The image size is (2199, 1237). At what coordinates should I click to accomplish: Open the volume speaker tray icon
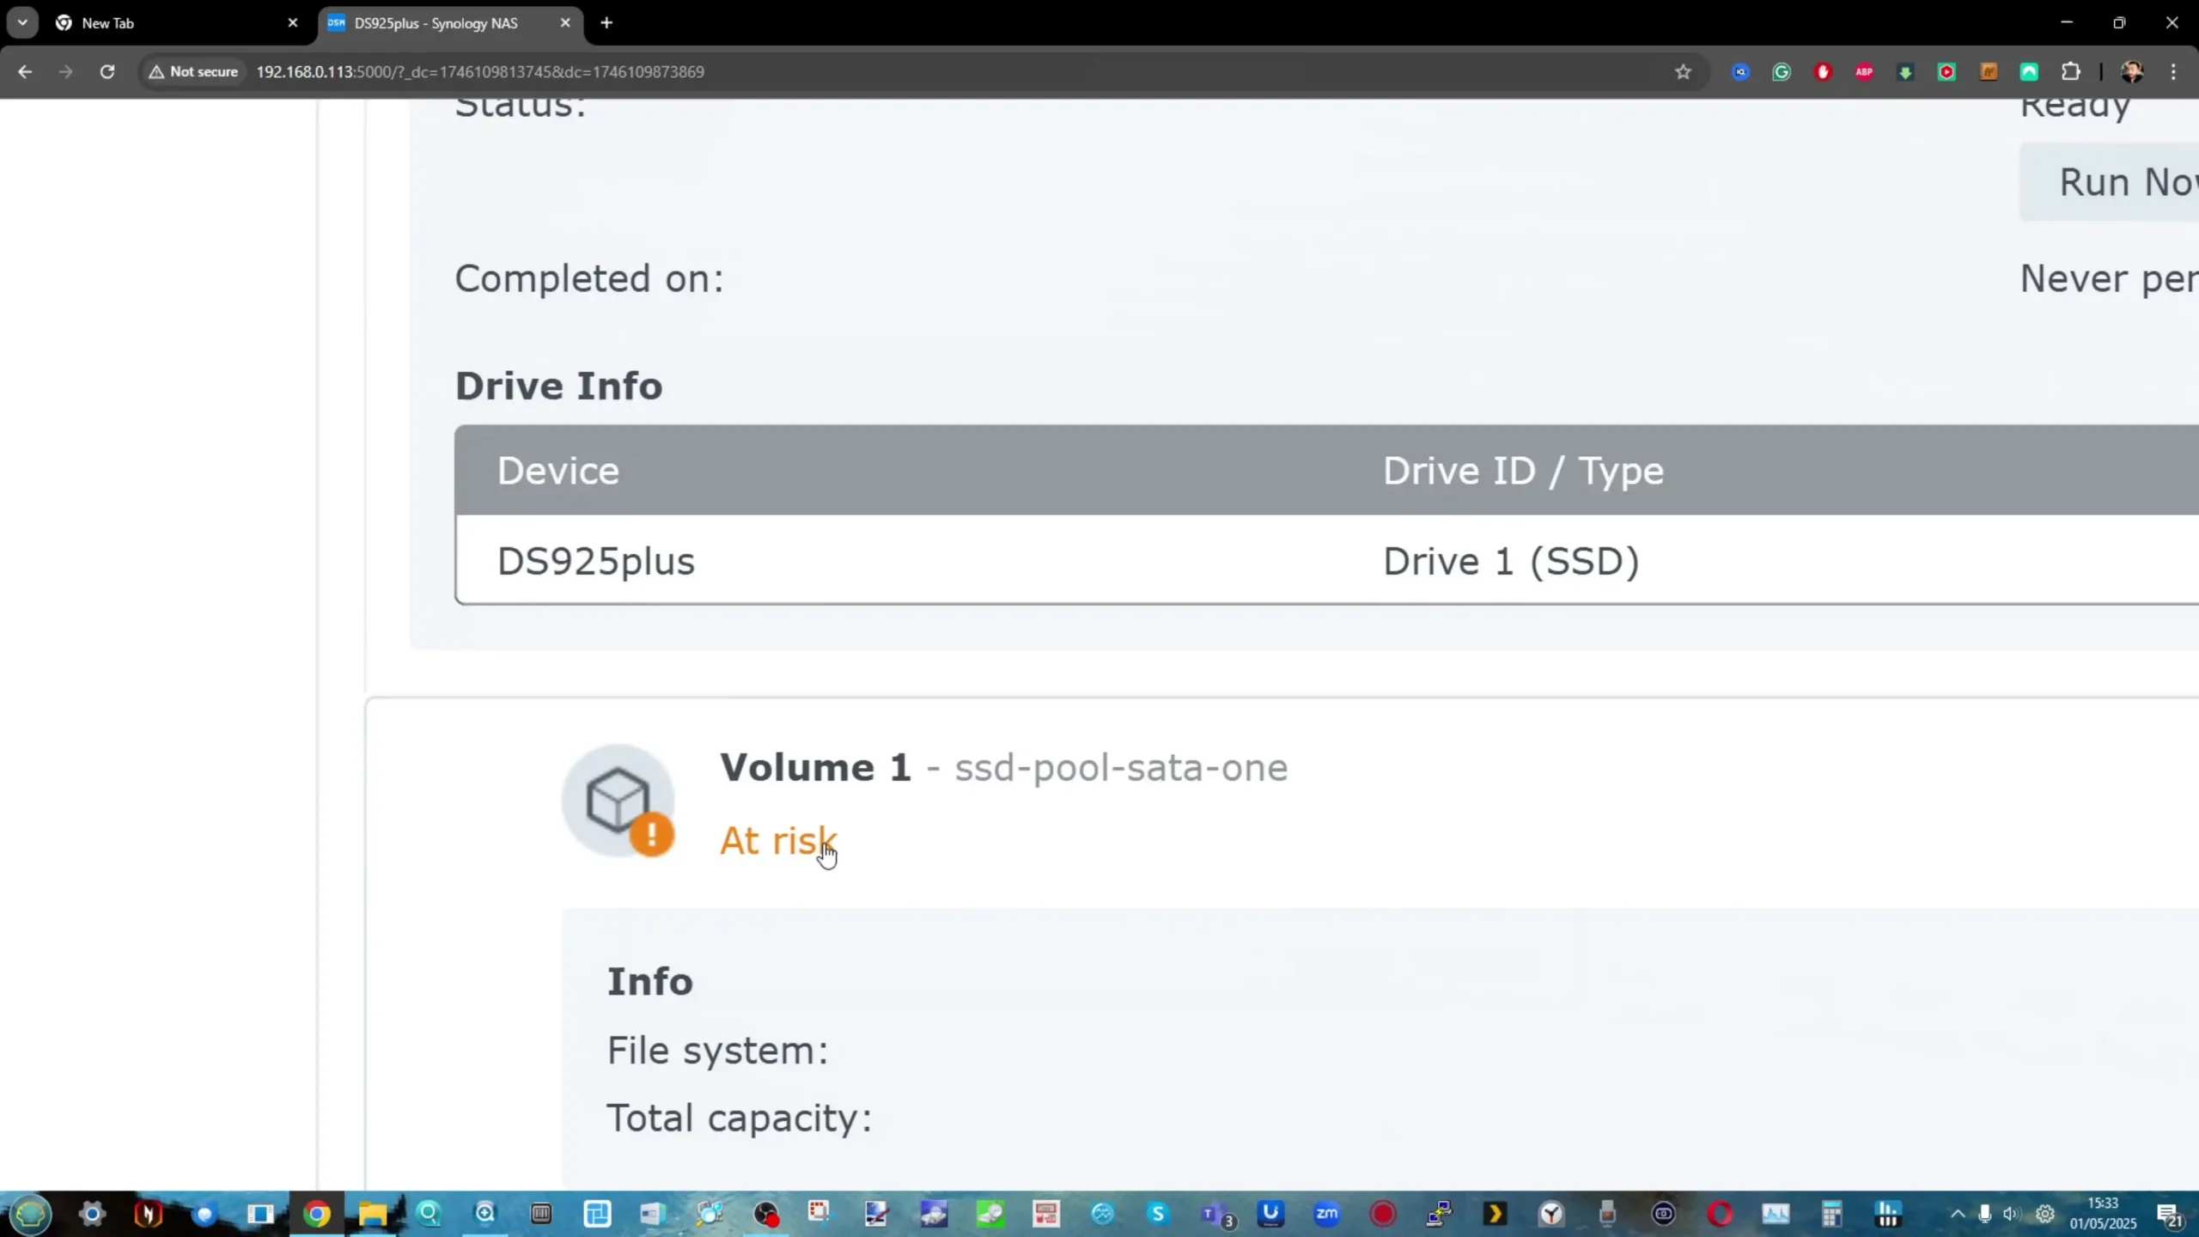(2012, 1214)
